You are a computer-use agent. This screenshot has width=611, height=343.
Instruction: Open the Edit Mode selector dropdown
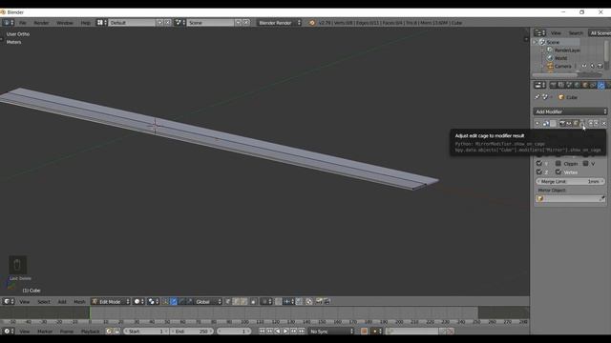pyautogui.click(x=111, y=302)
